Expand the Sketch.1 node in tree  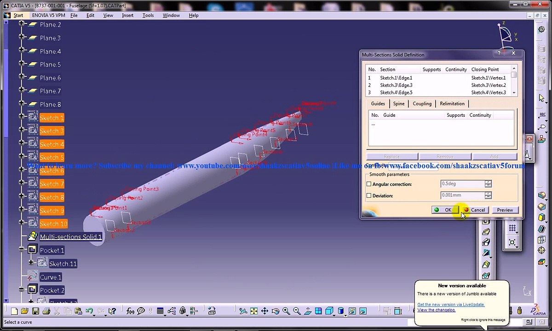pos(22,117)
